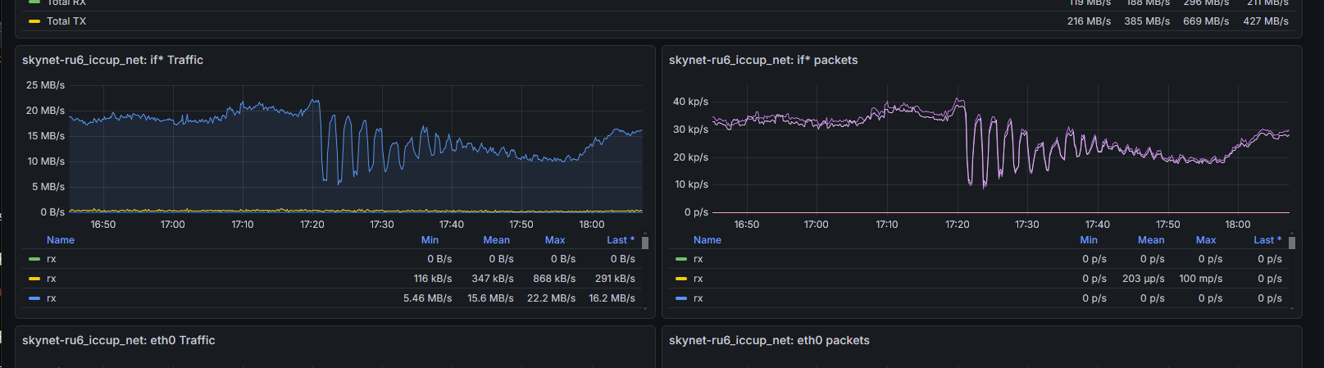Select the 16.2 MB/s Last value
The width and height of the screenshot is (1324, 368).
612,298
